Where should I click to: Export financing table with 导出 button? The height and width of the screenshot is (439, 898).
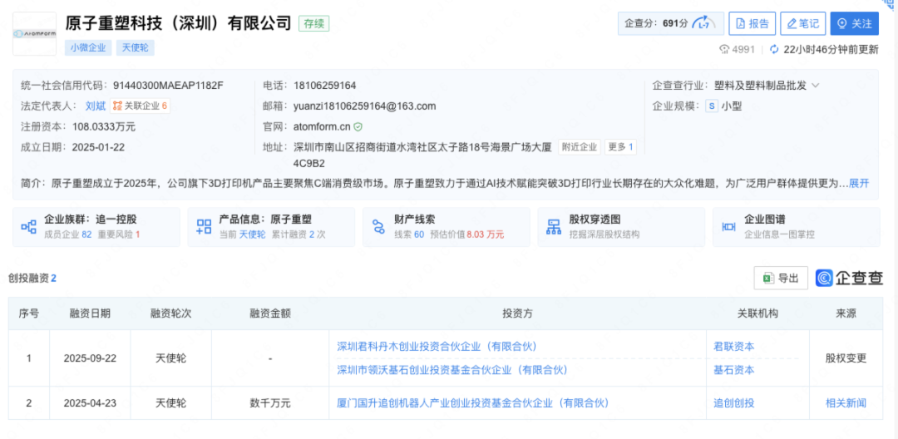pos(781,279)
